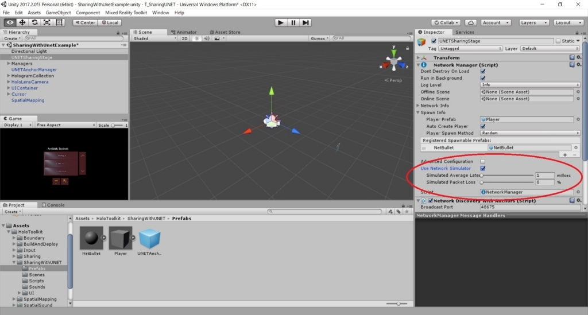Pick Offline Scene object selector circle

pyautogui.click(x=578, y=92)
